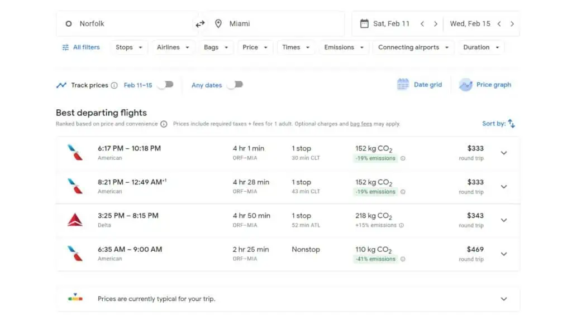Screen dimensions: 572x321
Task: Click the Track prices chart icon
Action: pos(61,85)
